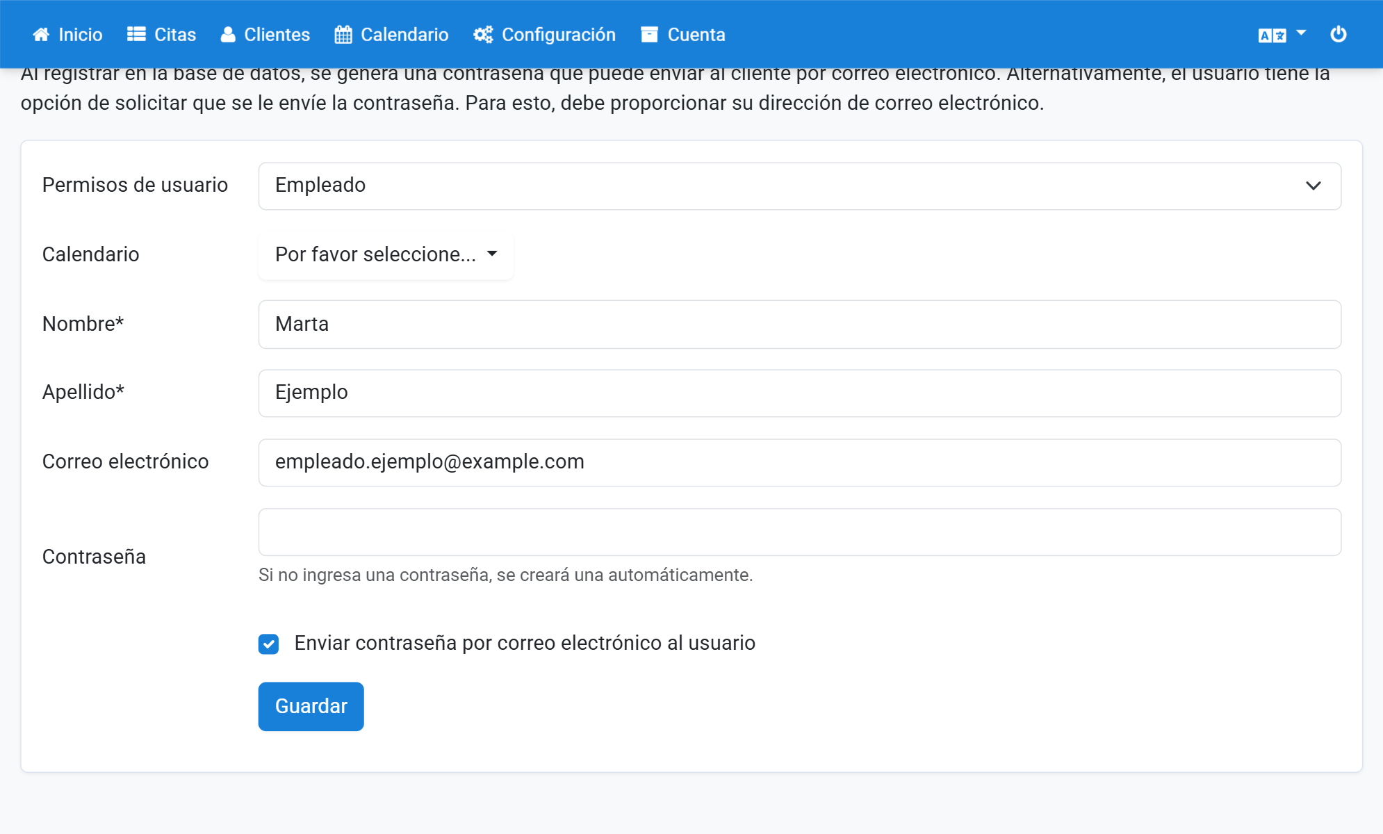Click the Cuenta archive box icon
Screen dimensions: 1383x834
[x=649, y=35]
